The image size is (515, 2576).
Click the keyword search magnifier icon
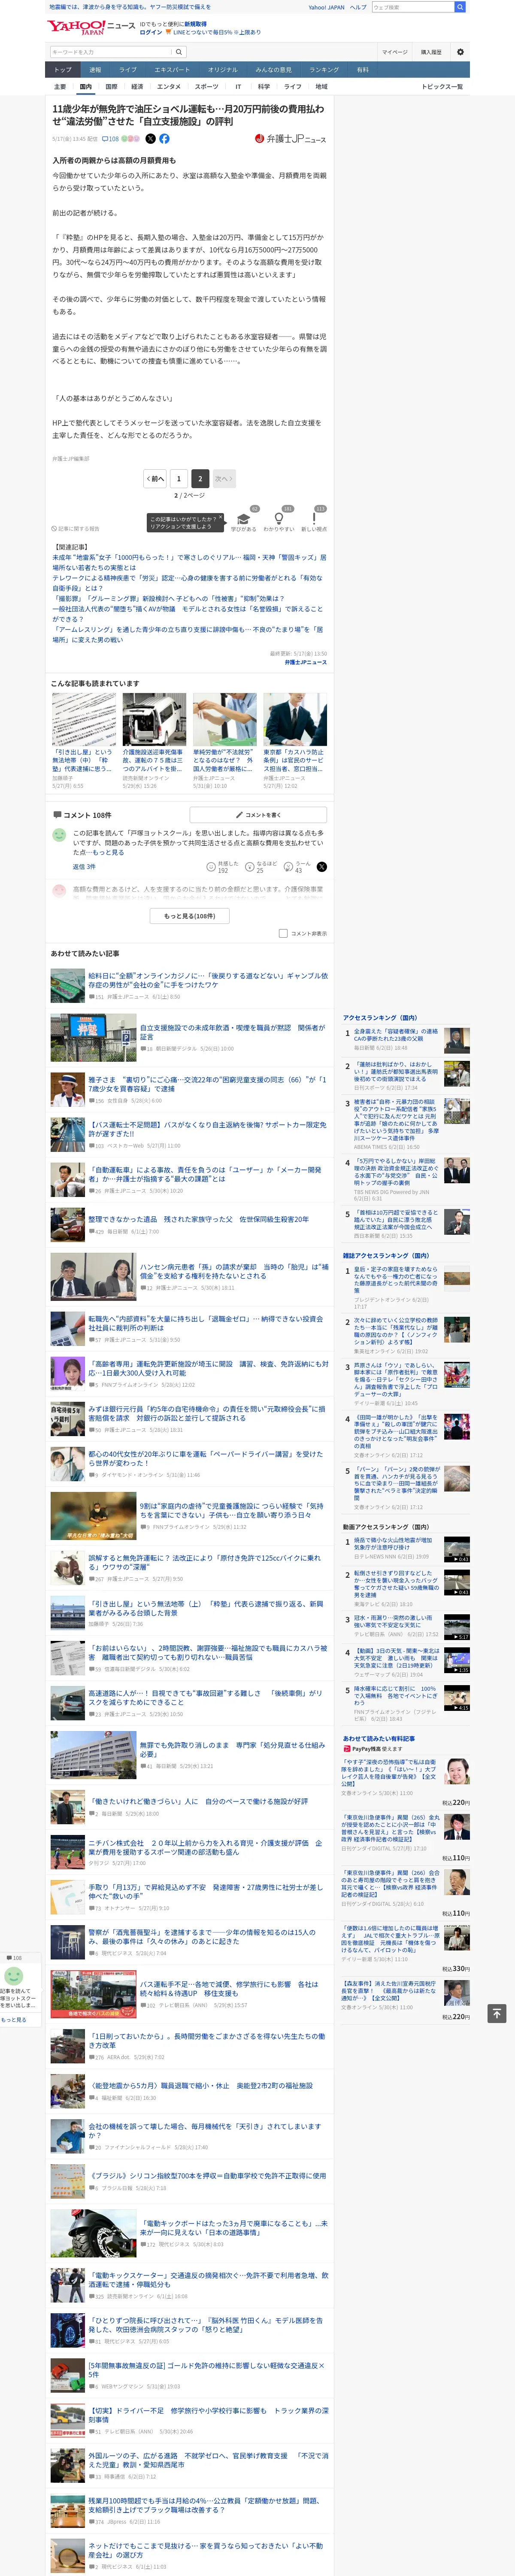tap(179, 52)
